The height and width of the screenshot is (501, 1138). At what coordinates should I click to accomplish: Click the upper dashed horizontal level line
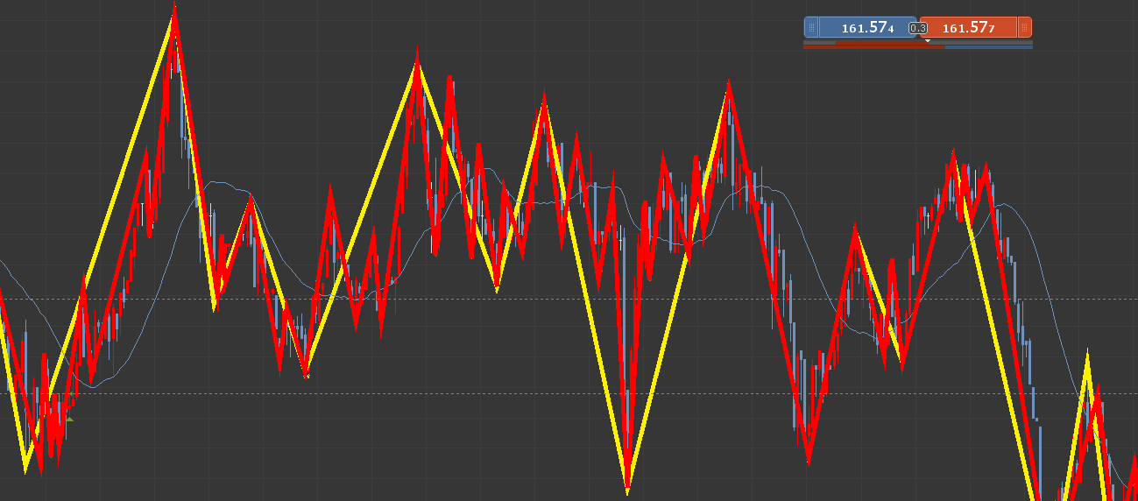pyautogui.click(x=569, y=299)
